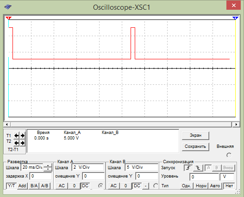Open trigger level unit V dropdown

(227, 177)
